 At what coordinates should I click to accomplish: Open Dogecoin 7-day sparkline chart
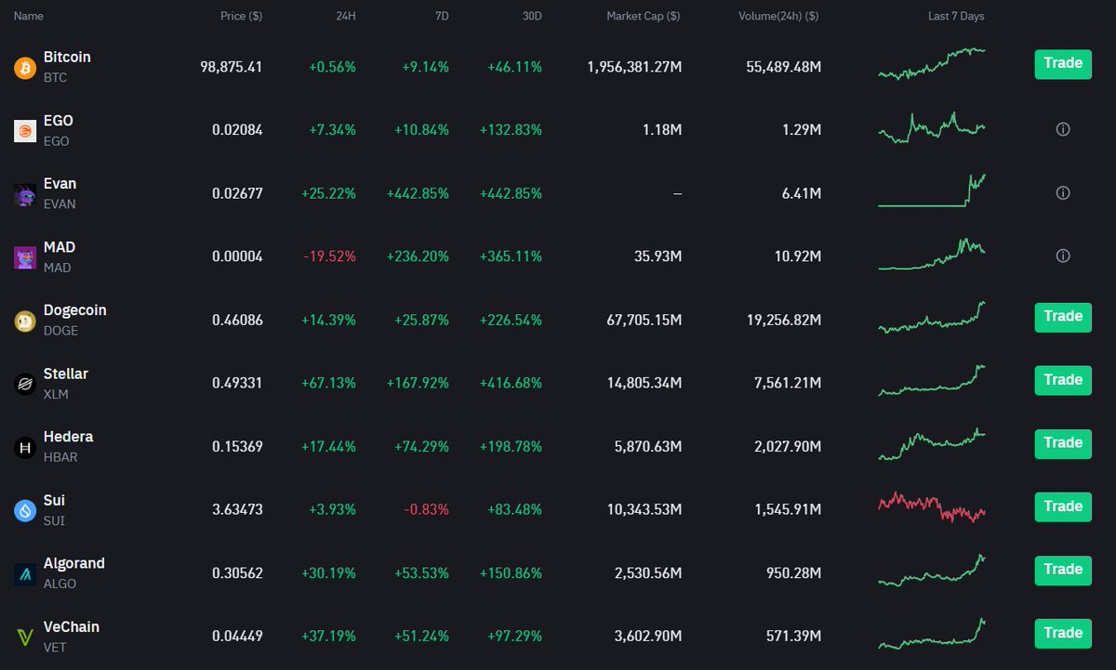click(932, 317)
